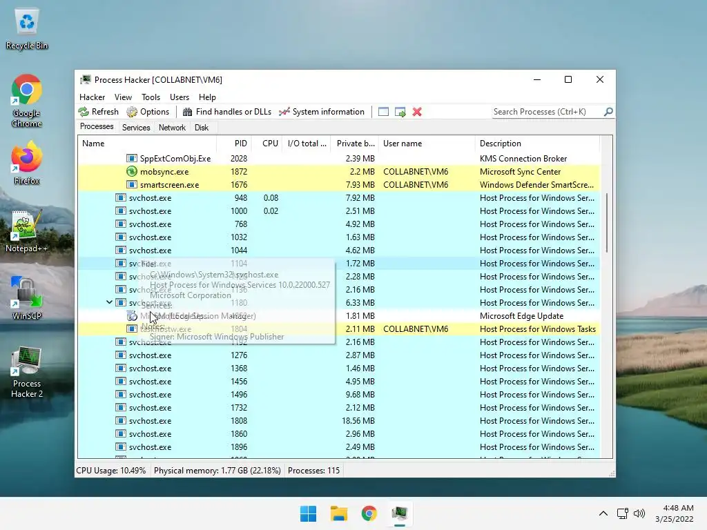Open the View menu
Viewport: 707px width, 530px height.
pos(123,97)
